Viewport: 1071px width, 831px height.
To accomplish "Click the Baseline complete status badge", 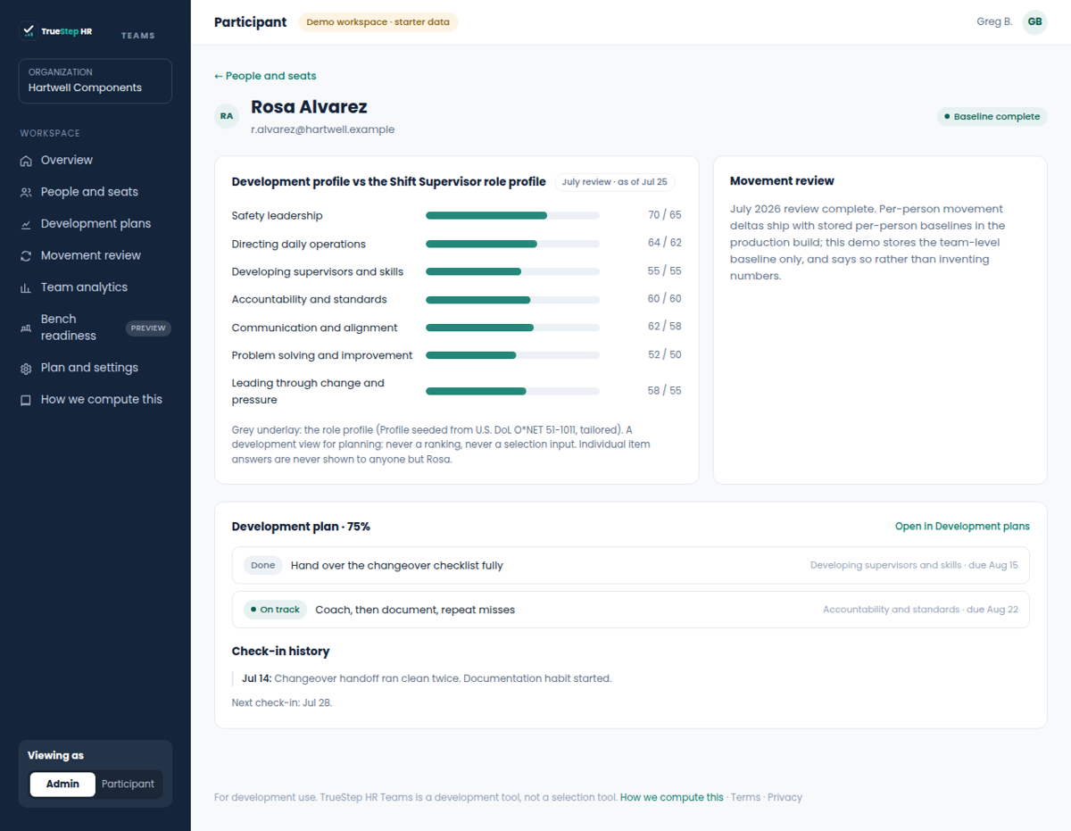I will [992, 117].
